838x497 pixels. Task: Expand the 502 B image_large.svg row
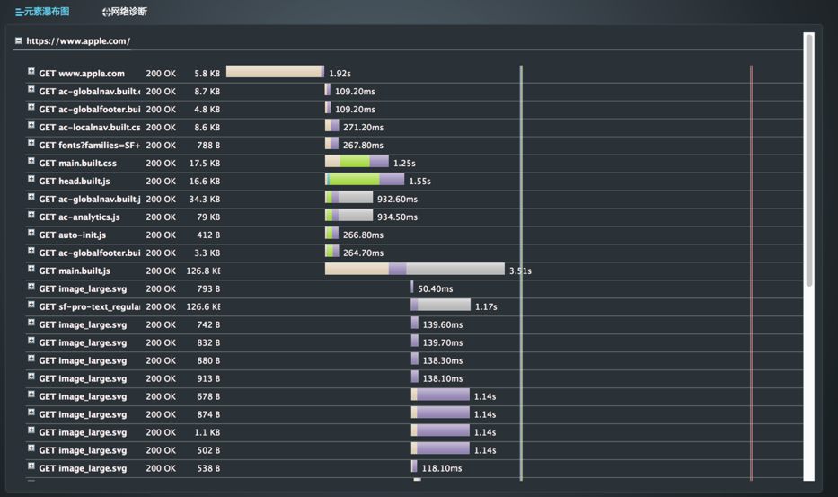31,448
